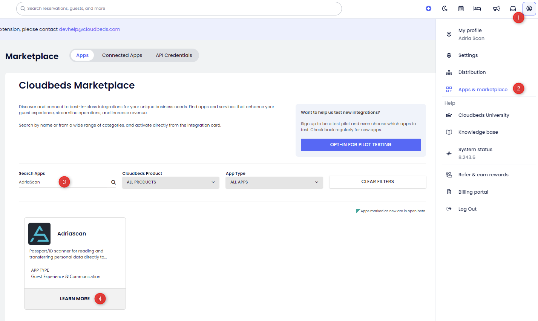Click the Settings gear icon

coord(449,55)
